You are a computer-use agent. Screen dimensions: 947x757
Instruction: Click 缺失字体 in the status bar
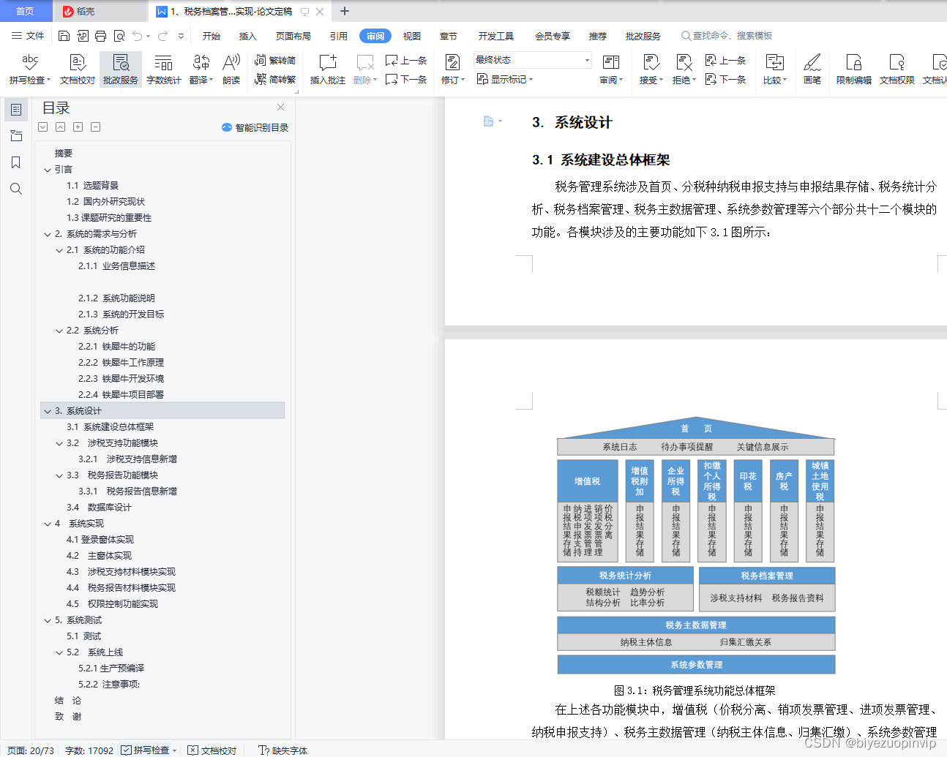283,750
